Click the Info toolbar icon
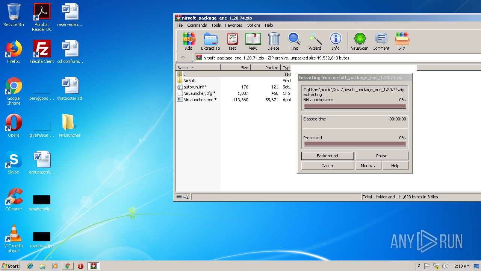This screenshot has width=481, height=271. click(x=336, y=41)
